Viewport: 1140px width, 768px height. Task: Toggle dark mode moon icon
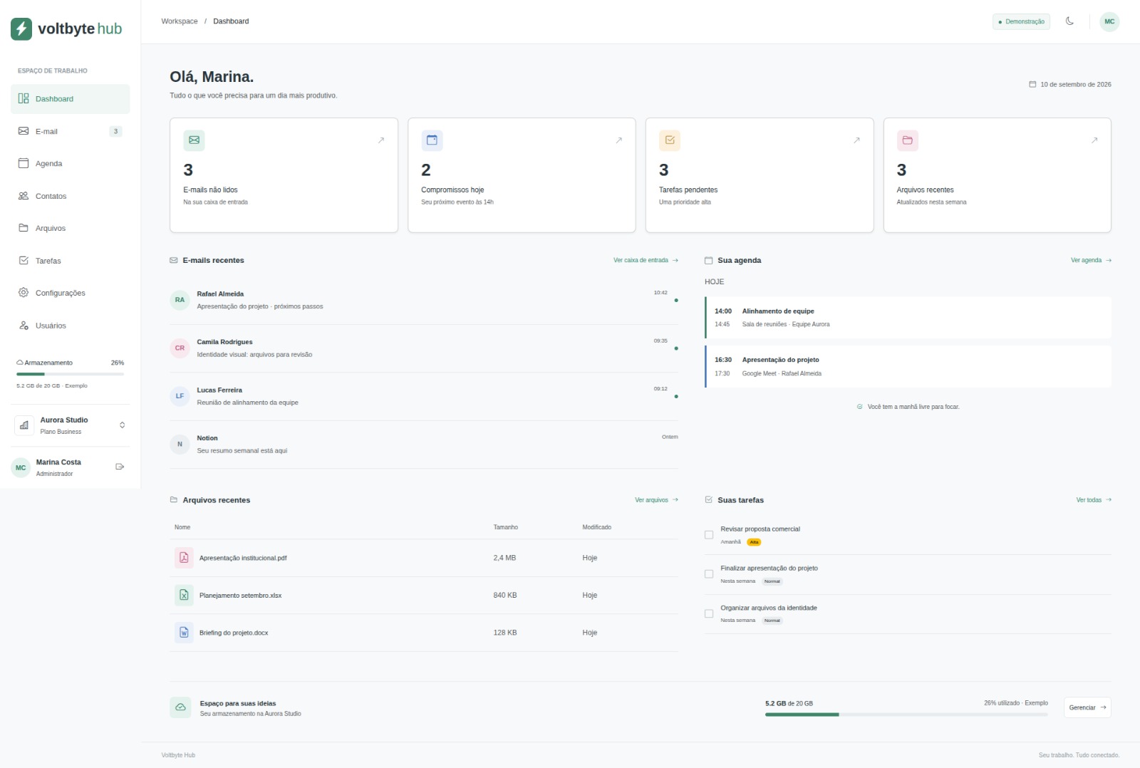(1069, 21)
